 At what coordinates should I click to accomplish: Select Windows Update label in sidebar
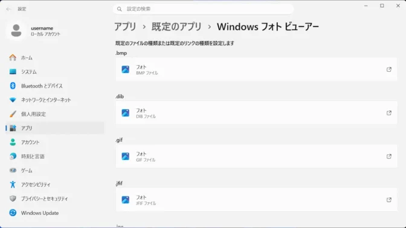coord(40,213)
